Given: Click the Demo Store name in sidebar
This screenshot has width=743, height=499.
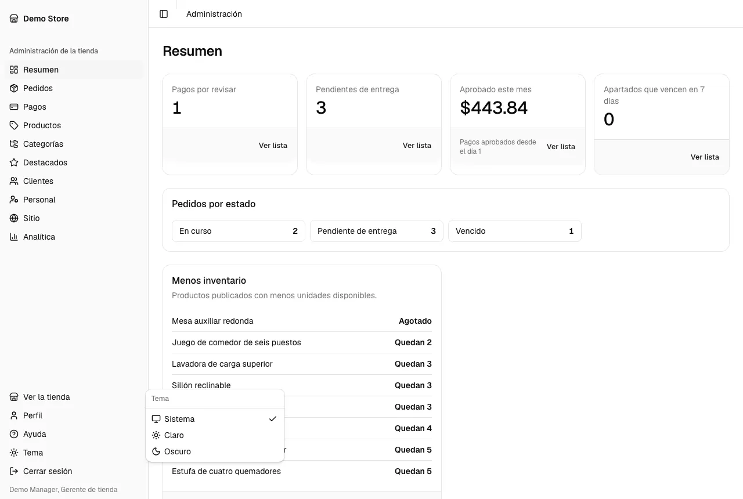Looking at the screenshot, I should pos(46,19).
